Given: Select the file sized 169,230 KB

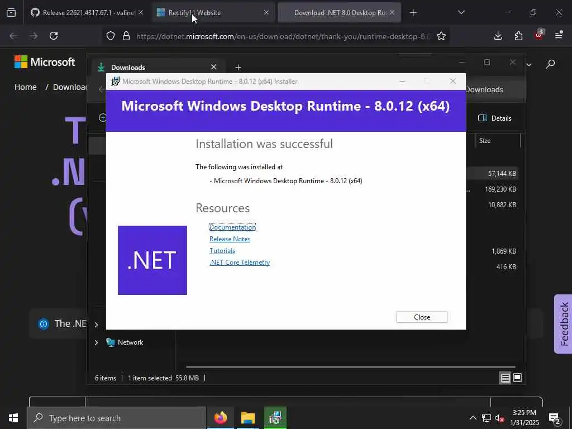Looking at the screenshot, I should pyautogui.click(x=500, y=189).
